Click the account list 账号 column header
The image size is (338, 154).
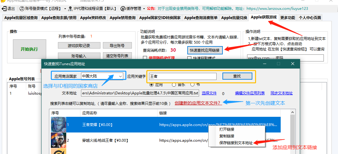tap(34, 86)
